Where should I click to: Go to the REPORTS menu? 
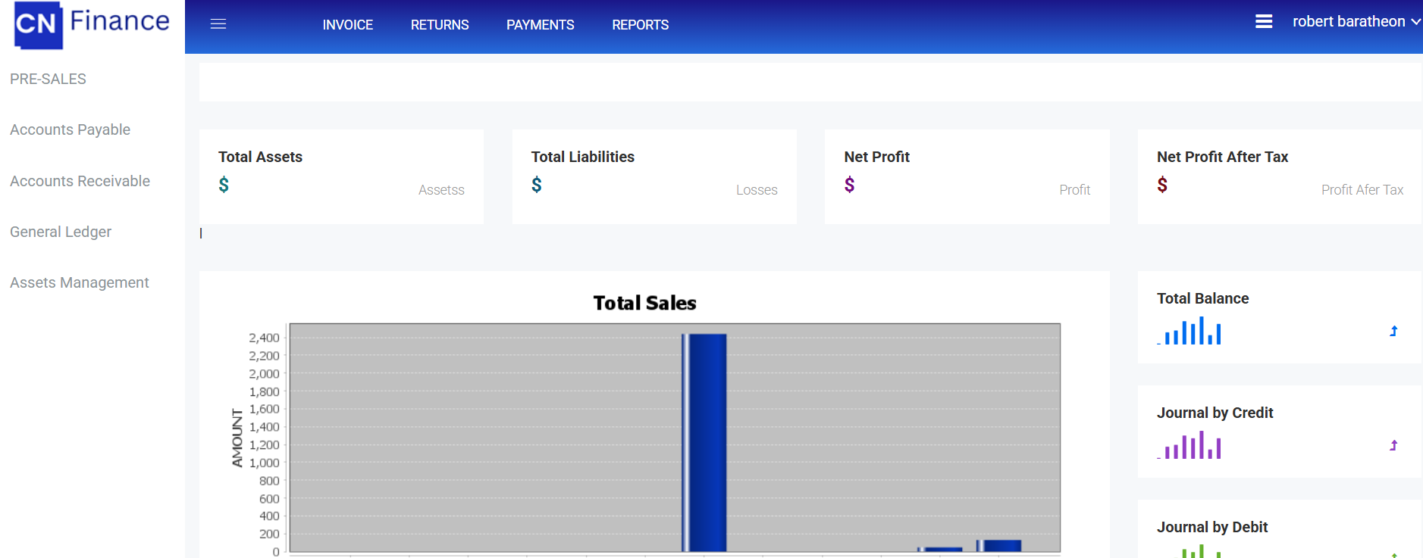(640, 25)
